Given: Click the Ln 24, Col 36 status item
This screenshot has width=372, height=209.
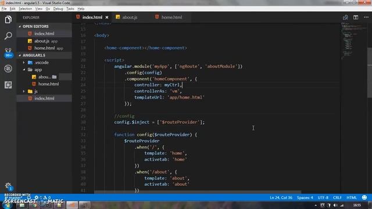Looking at the screenshot, I should pos(281,197).
